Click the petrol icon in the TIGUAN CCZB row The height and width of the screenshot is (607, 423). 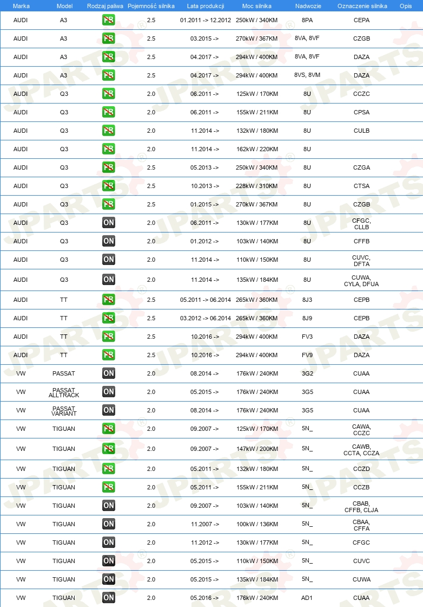(109, 487)
